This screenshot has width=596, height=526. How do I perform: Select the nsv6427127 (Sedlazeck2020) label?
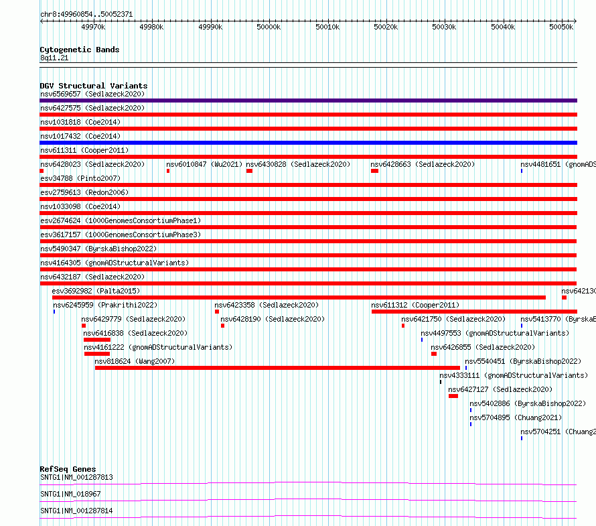500,389
